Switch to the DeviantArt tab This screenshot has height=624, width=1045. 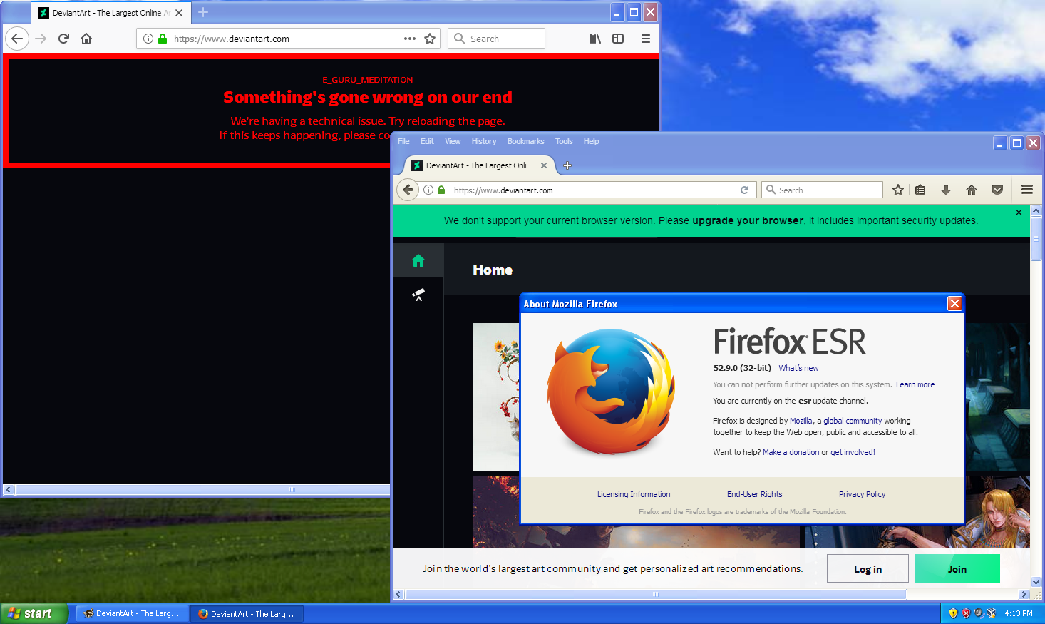pyautogui.click(x=474, y=165)
